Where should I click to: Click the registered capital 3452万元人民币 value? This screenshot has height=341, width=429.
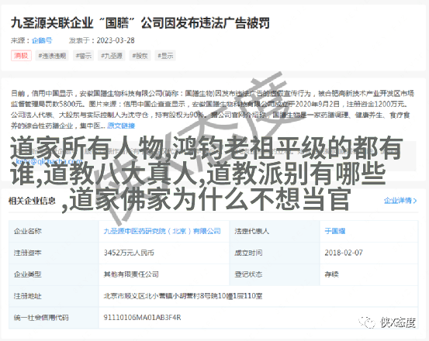coord(129,253)
